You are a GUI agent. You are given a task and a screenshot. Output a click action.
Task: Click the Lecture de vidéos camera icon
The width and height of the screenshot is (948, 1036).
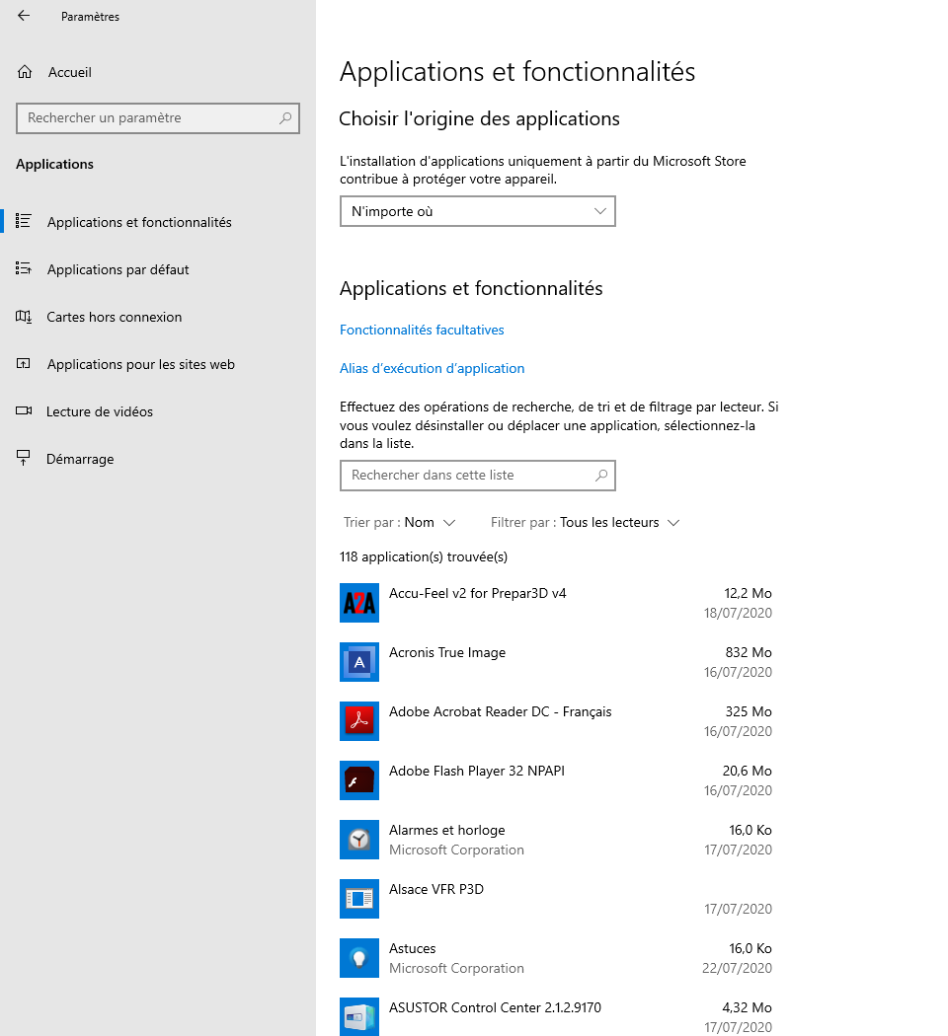click(24, 411)
